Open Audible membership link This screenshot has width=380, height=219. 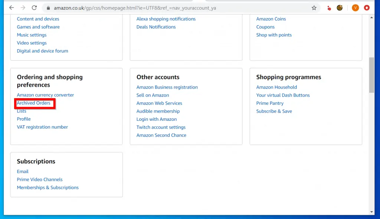pos(158,111)
